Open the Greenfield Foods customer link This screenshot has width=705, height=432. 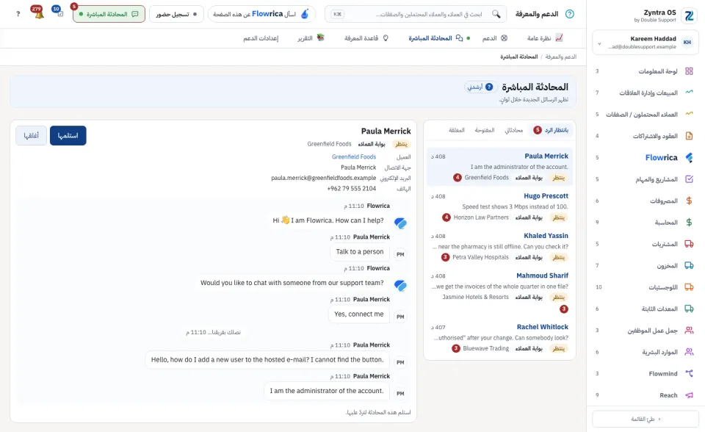tap(354, 156)
